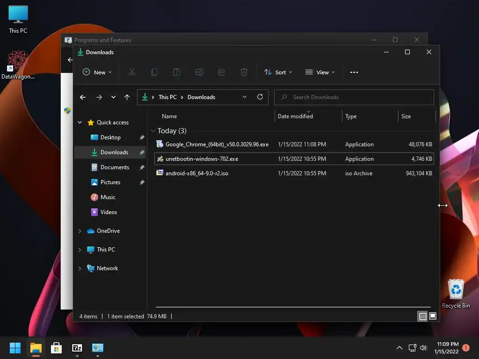
Task: Open the New item dropdown
Action: pos(97,72)
